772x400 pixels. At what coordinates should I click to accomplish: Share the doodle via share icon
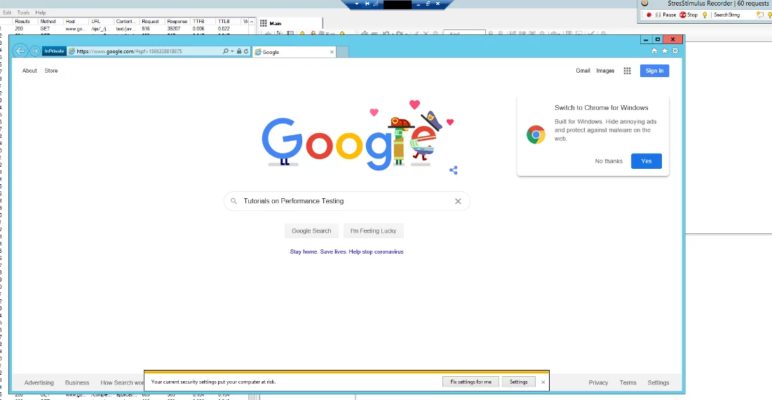tap(454, 170)
